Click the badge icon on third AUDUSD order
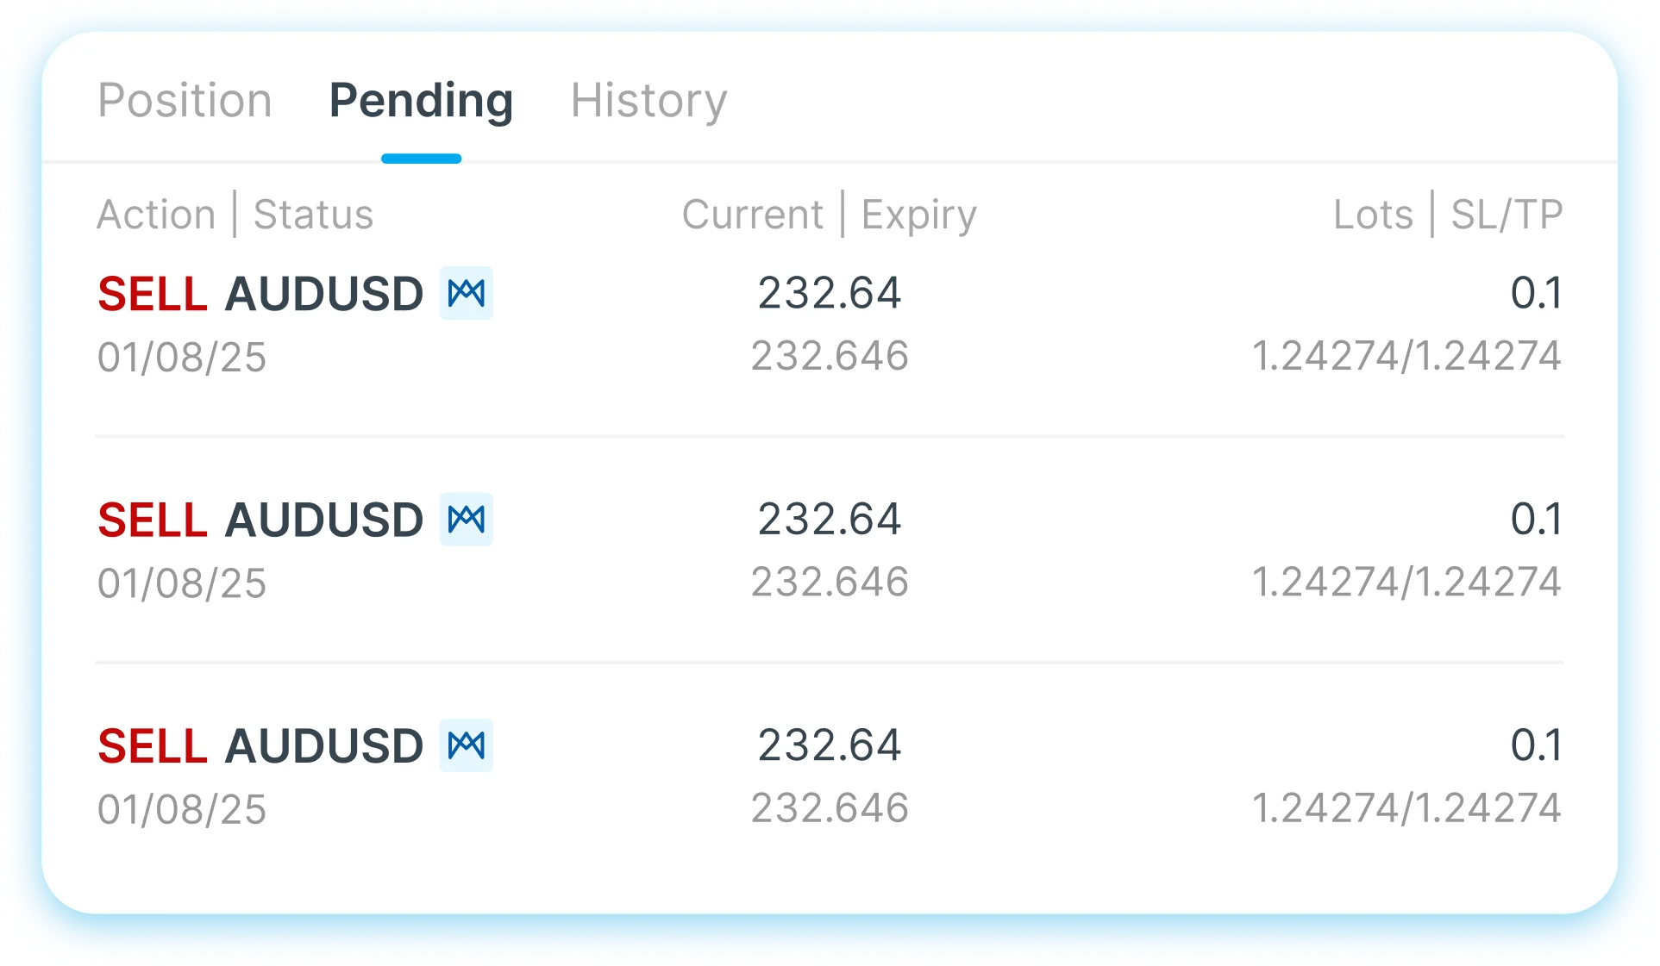1660x966 pixels. click(x=467, y=745)
